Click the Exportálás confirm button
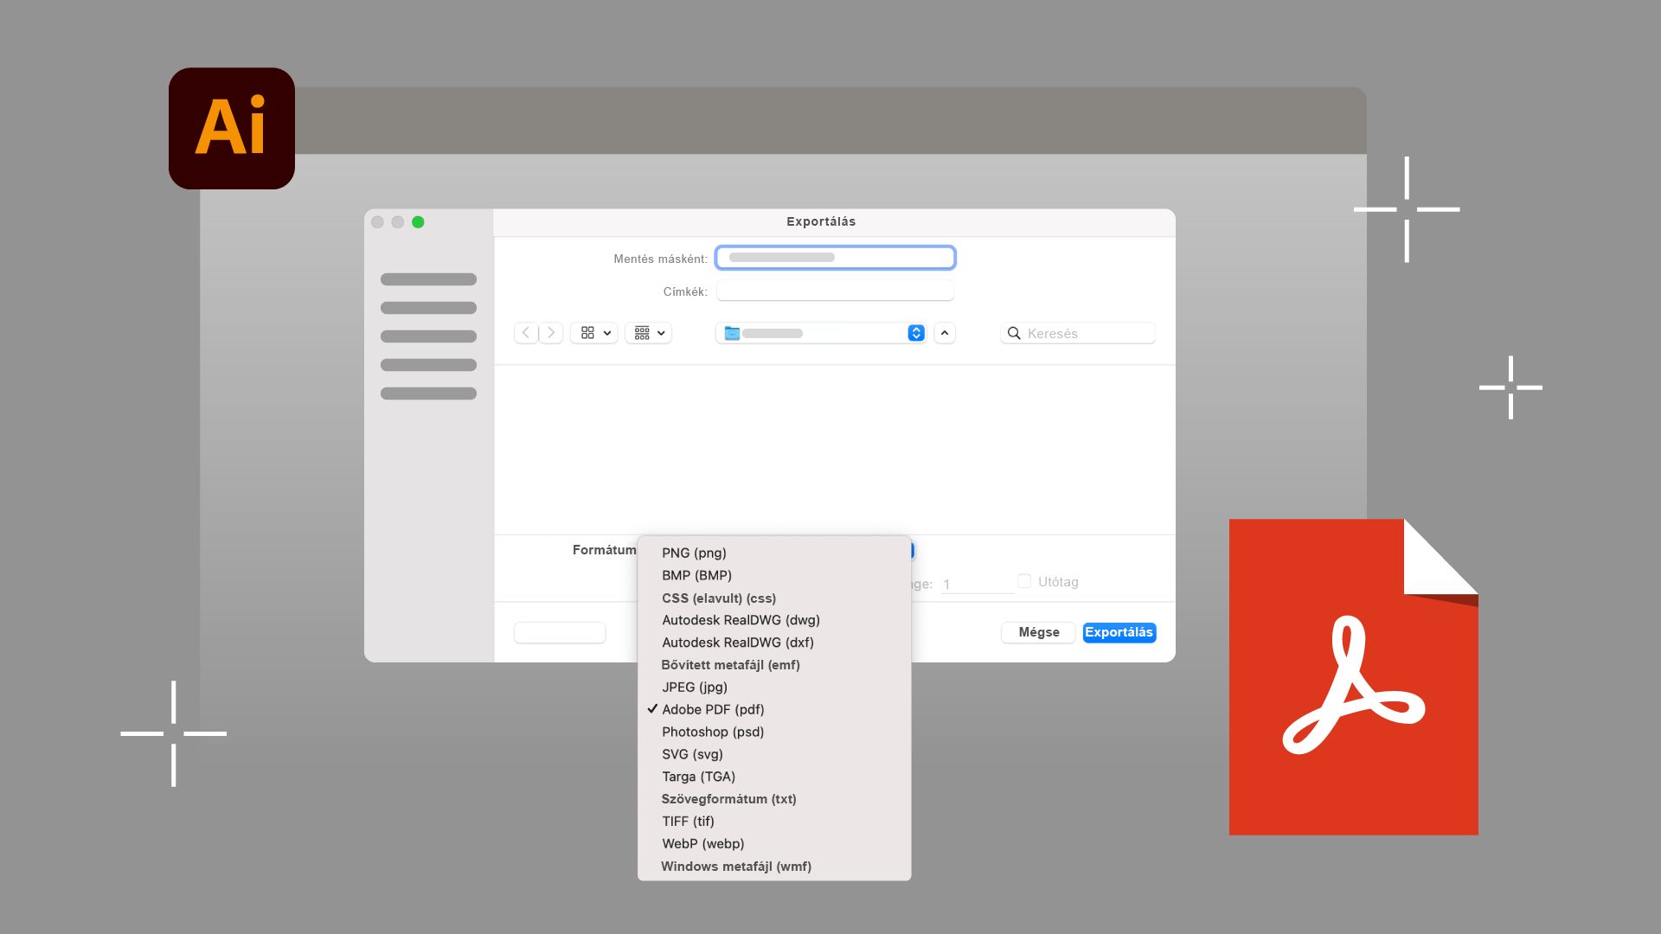Image resolution: width=1661 pixels, height=934 pixels. click(1119, 632)
